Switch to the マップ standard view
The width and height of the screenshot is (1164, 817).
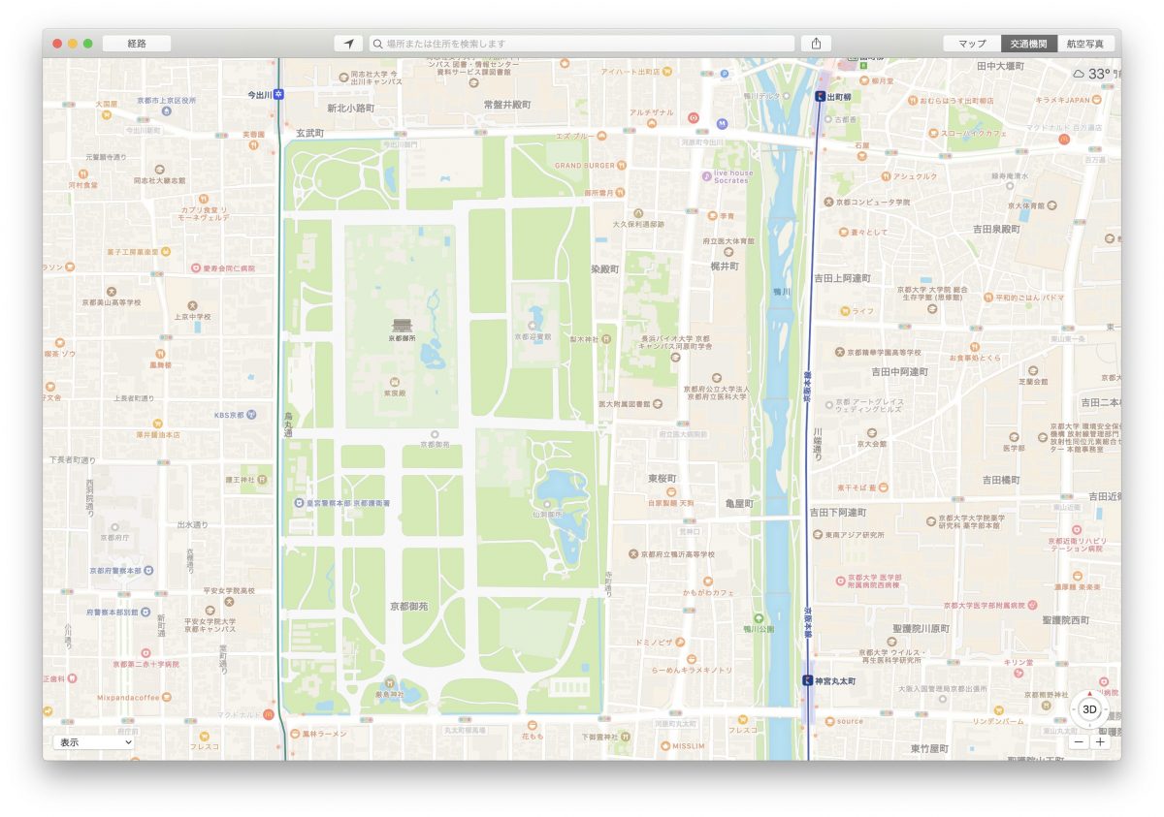[x=972, y=44]
